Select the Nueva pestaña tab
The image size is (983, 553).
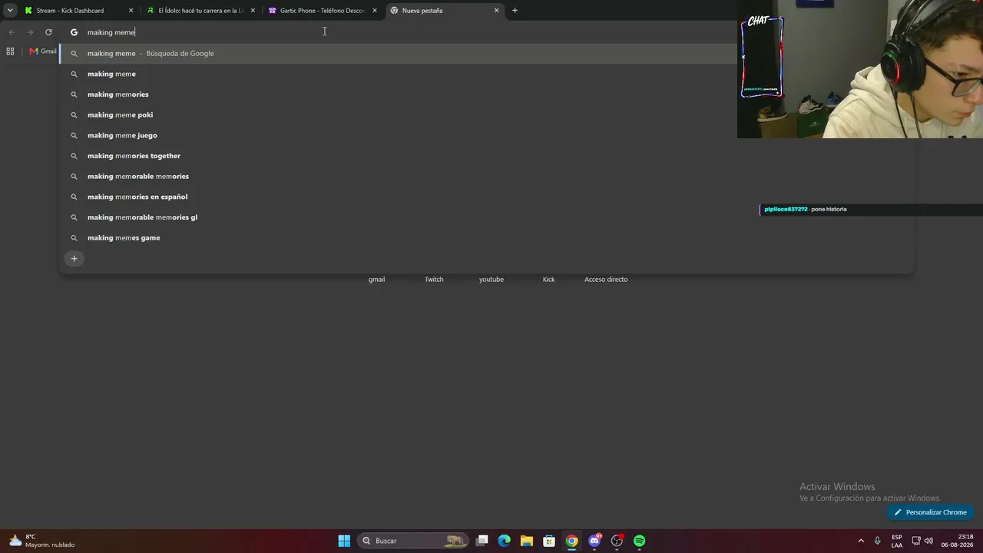445,11
